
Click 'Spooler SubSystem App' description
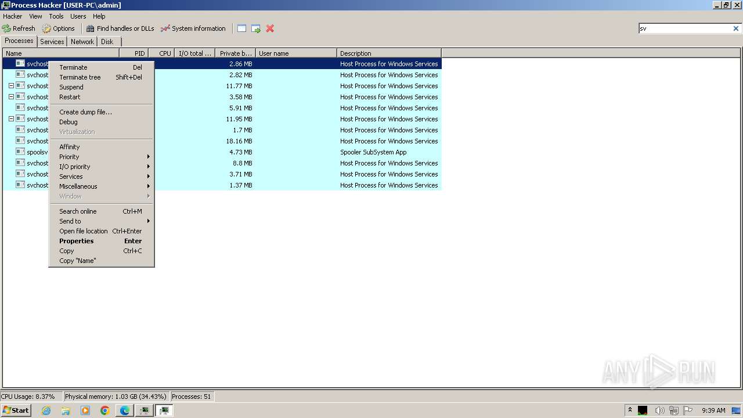(x=373, y=152)
